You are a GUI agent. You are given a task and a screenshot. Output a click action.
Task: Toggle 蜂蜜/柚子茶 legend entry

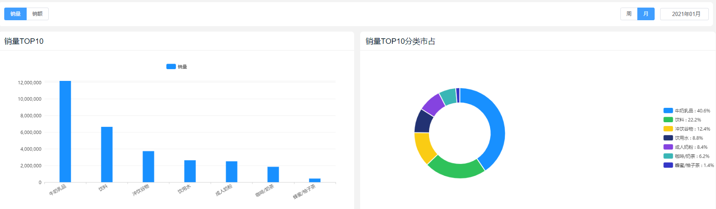[x=688, y=165]
